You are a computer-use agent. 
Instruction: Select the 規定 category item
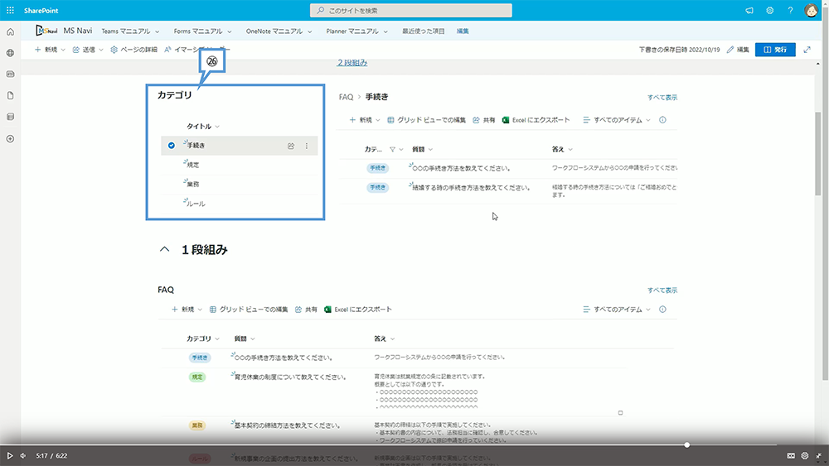(193, 165)
